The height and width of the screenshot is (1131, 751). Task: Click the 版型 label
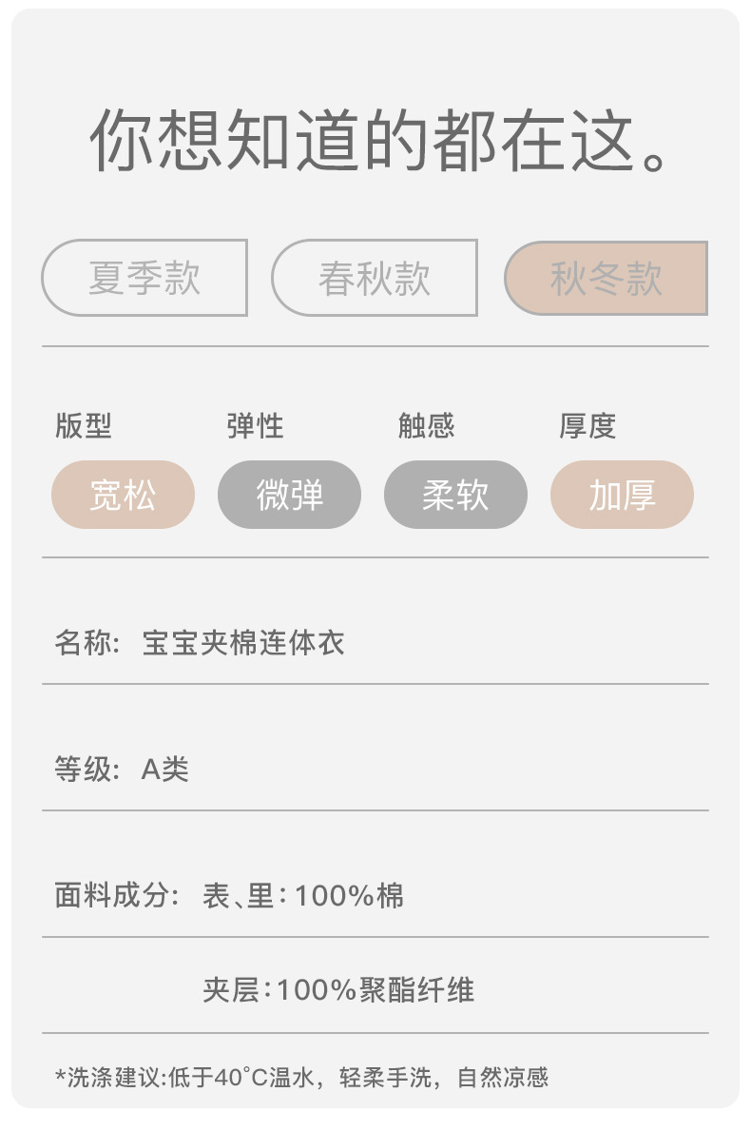point(84,426)
